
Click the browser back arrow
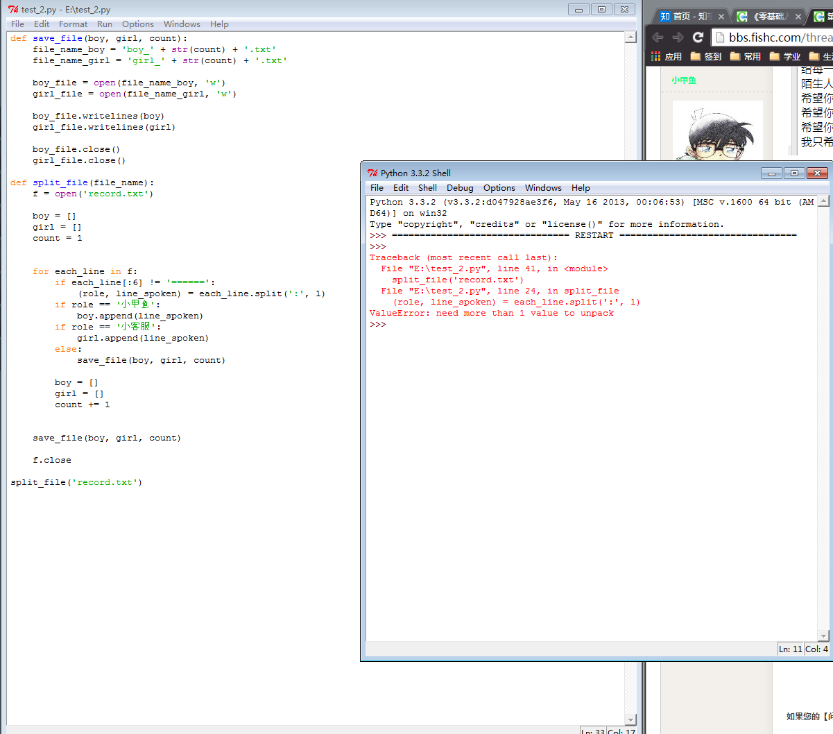658,37
